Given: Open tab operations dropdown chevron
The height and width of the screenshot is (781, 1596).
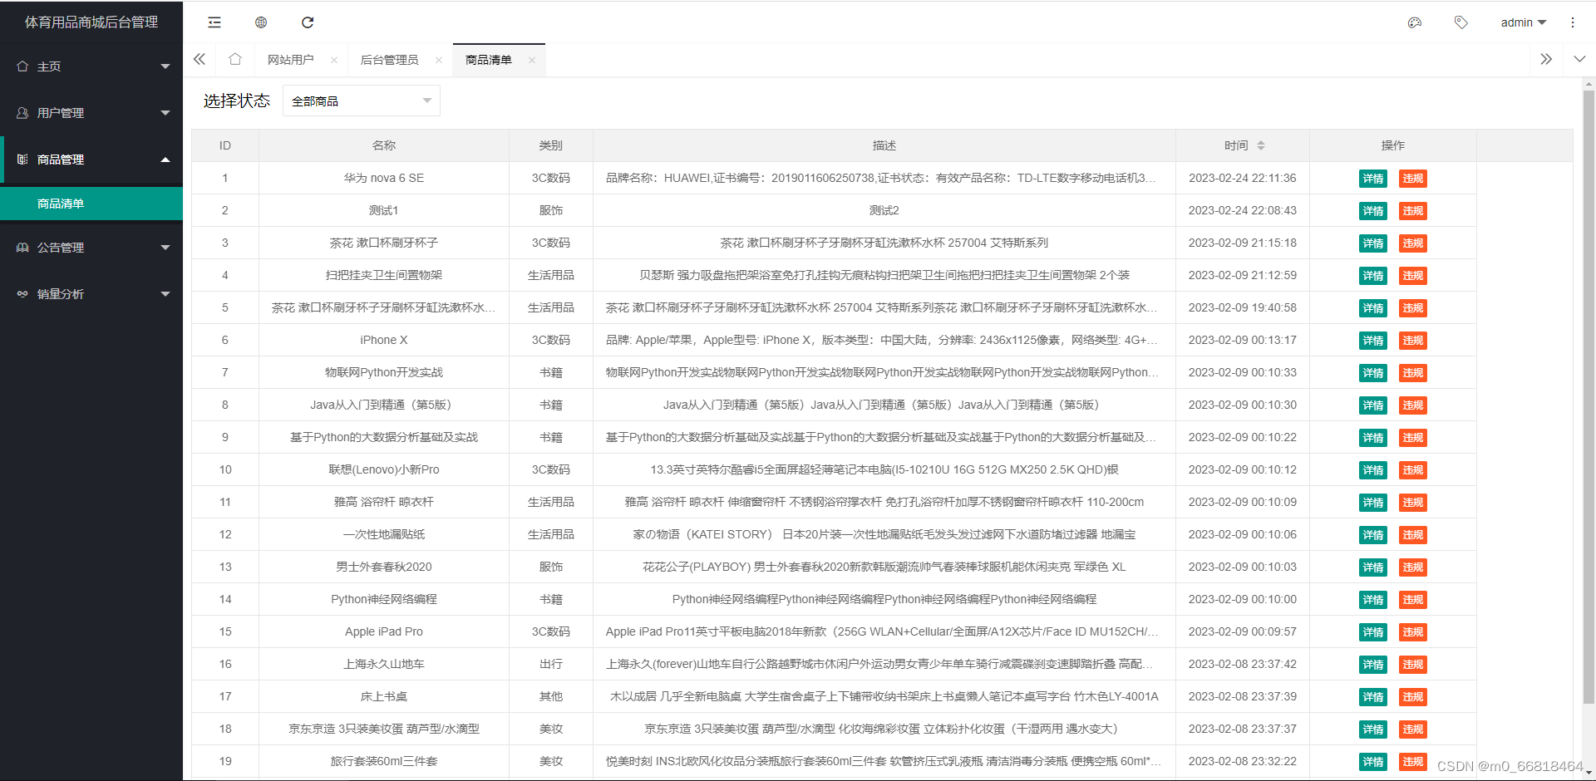Looking at the screenshot, I should [x=1579, y=59].
